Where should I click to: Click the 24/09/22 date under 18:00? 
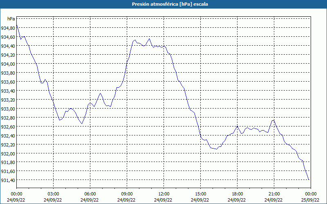(x=237, y=200)
